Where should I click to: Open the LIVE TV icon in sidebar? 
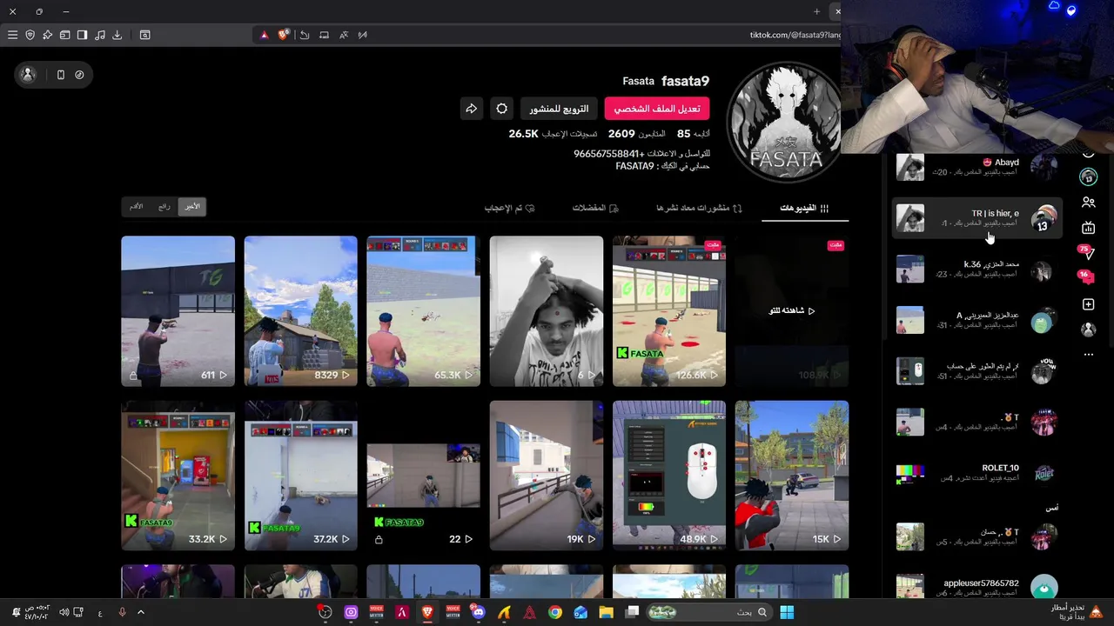pos(1089,228)
